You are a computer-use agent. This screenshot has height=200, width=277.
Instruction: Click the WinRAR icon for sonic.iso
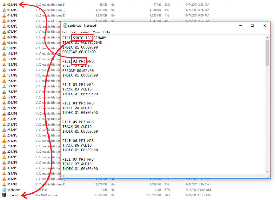(x=4, y=195)
